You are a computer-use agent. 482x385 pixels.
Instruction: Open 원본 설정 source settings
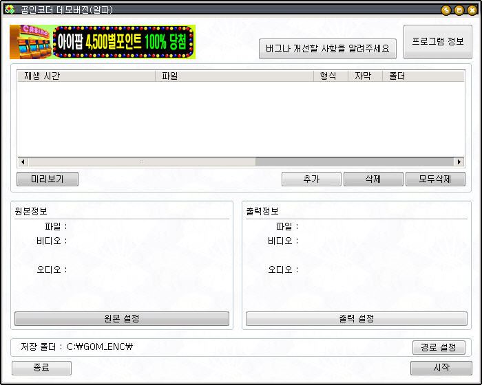[122, 319]
